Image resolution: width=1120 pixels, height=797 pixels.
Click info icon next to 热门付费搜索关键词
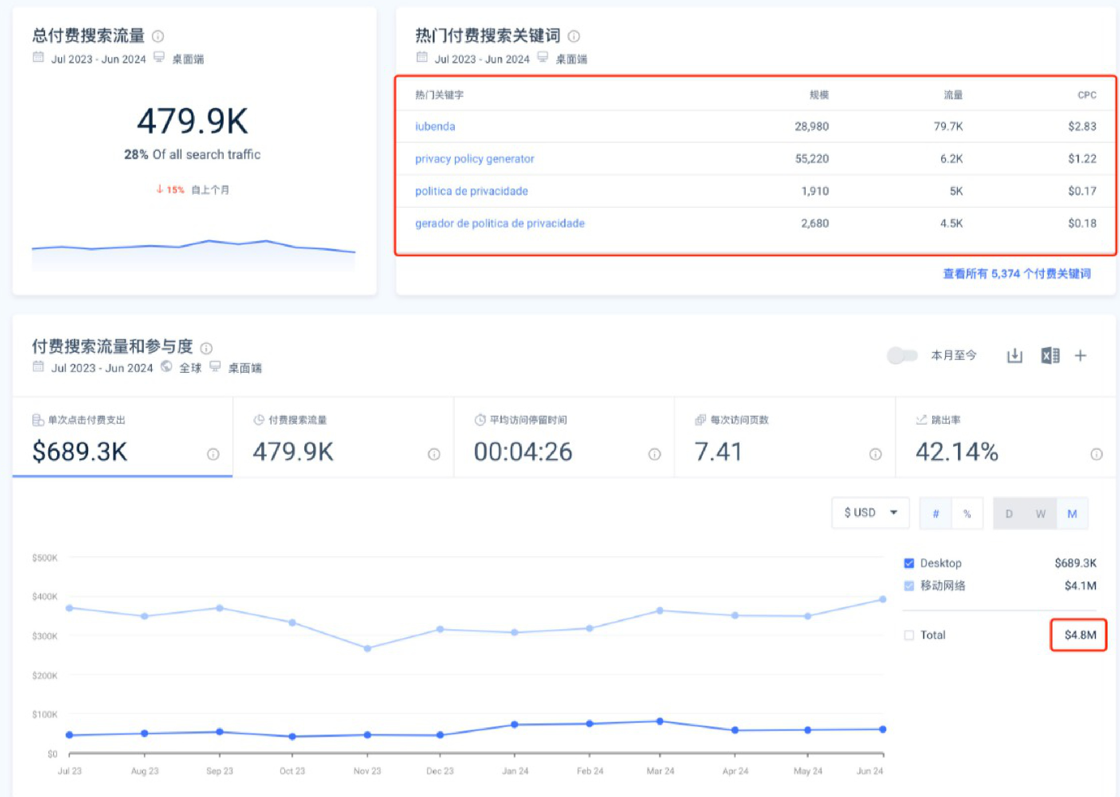point(574,36)
